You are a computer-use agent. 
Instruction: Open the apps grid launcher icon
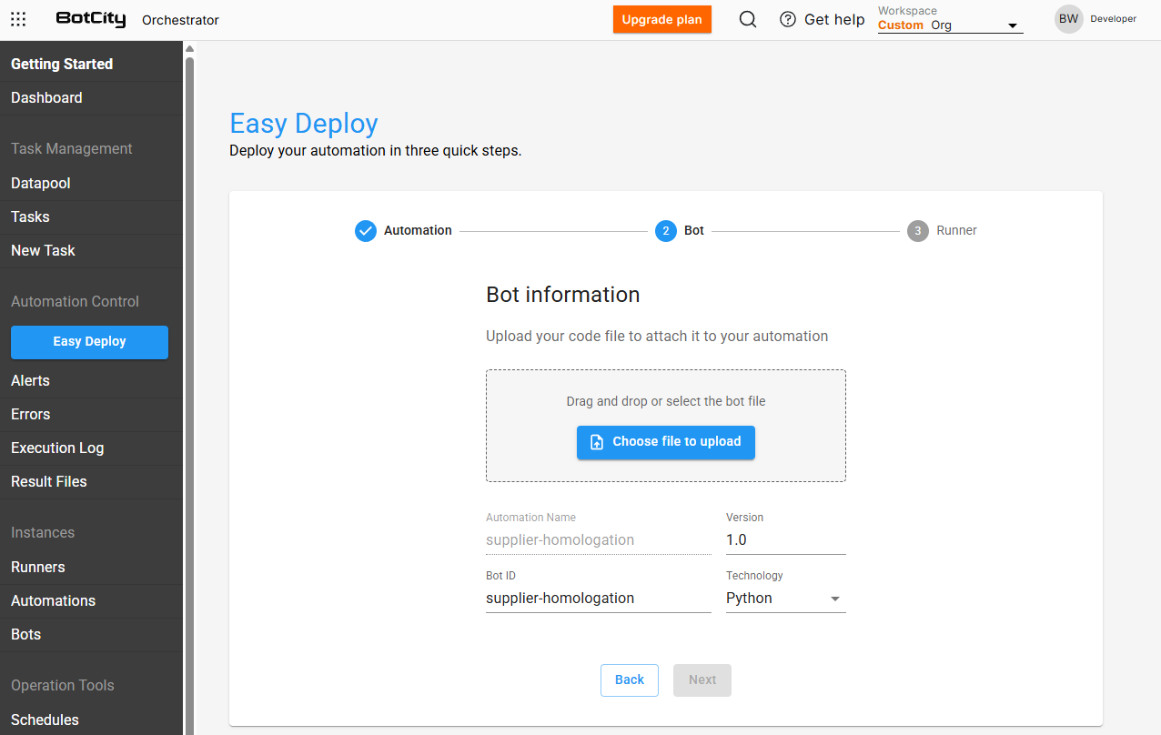tap(18, 19)
